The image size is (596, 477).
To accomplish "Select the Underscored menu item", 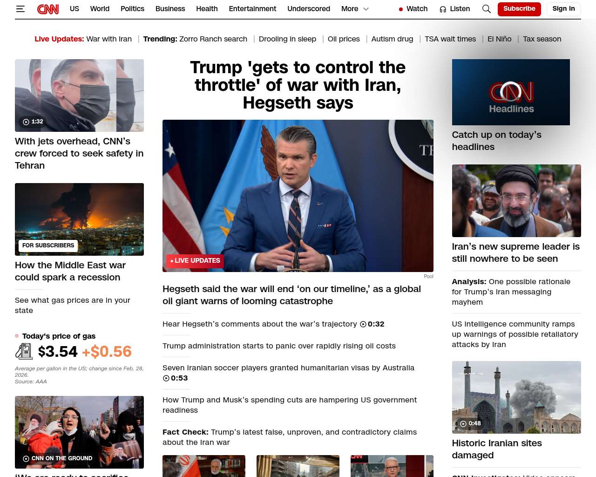I will (308, 9).
